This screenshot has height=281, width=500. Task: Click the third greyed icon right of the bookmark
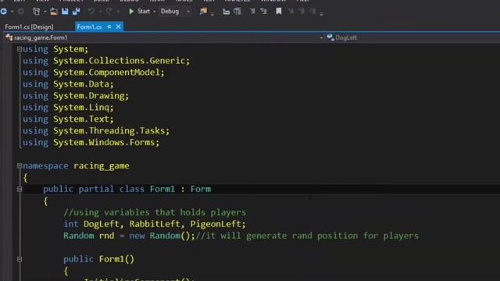click(312, 12)
